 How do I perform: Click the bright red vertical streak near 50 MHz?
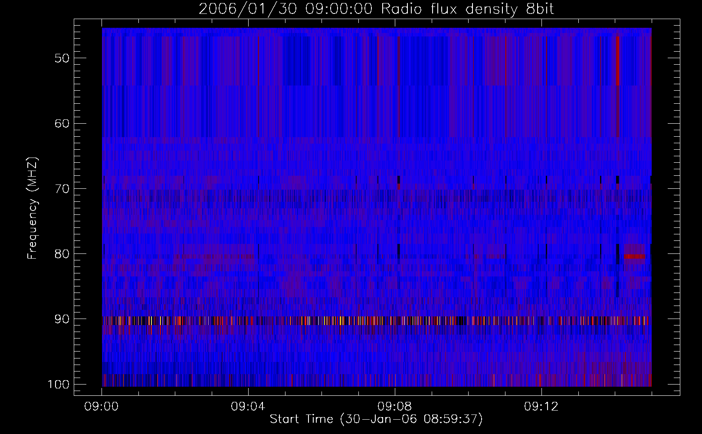[x=617, y=61]
